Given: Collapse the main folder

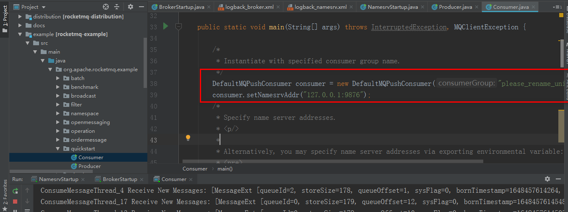Looking at the screenshot, I should pos(35,52).
